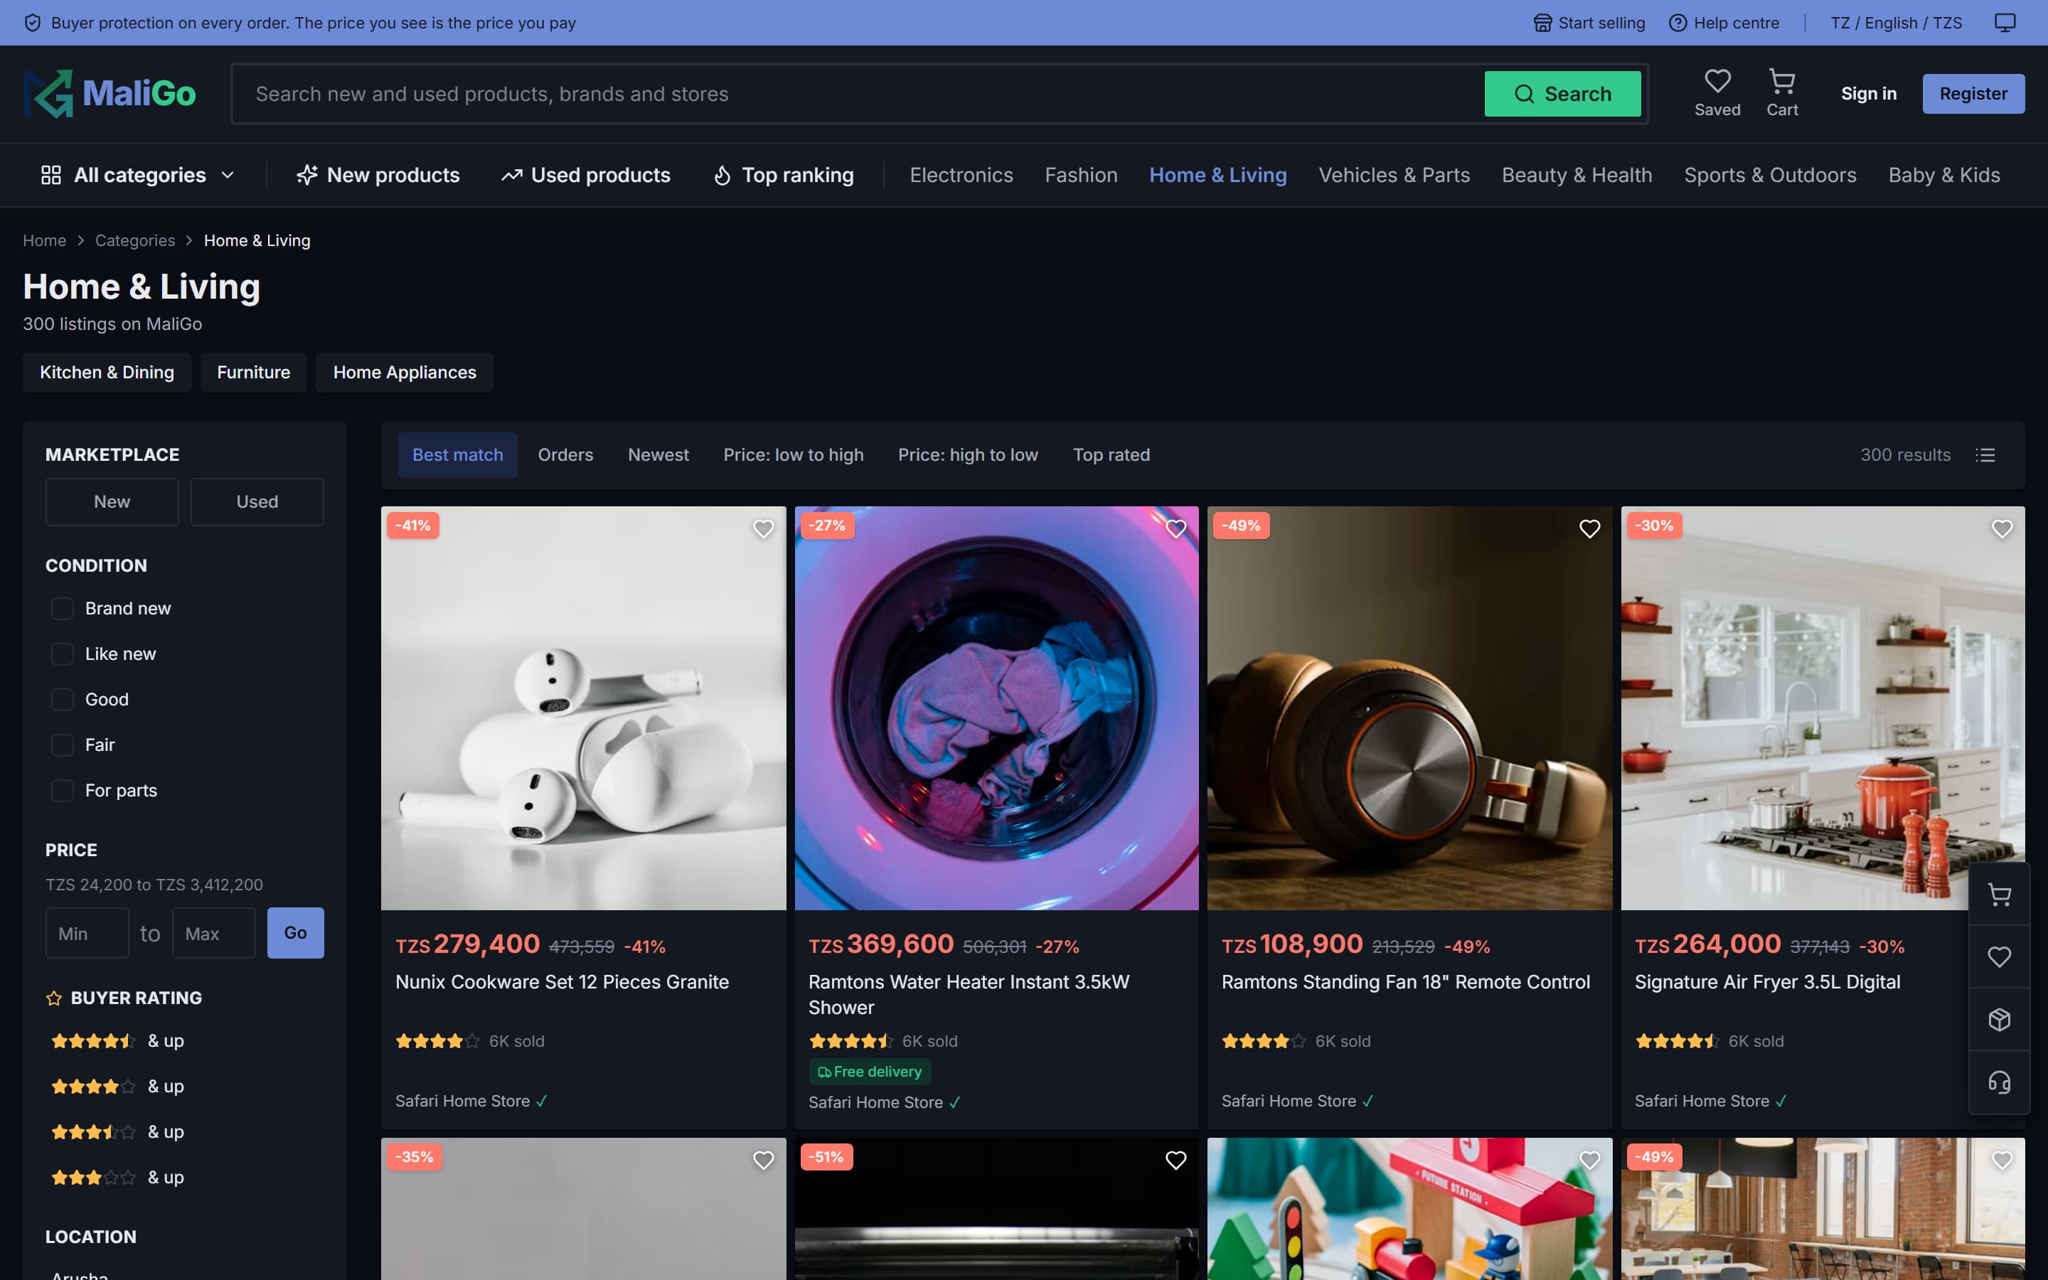The width and height of the screenshot is (2048, 1280).
Task: Expand the All categories dropdown
Action: pos(138,175)
